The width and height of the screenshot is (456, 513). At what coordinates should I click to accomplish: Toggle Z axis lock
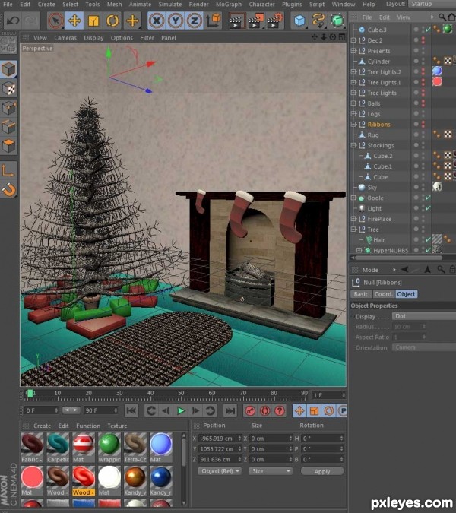pyautogui.click(x=195, y=21)
